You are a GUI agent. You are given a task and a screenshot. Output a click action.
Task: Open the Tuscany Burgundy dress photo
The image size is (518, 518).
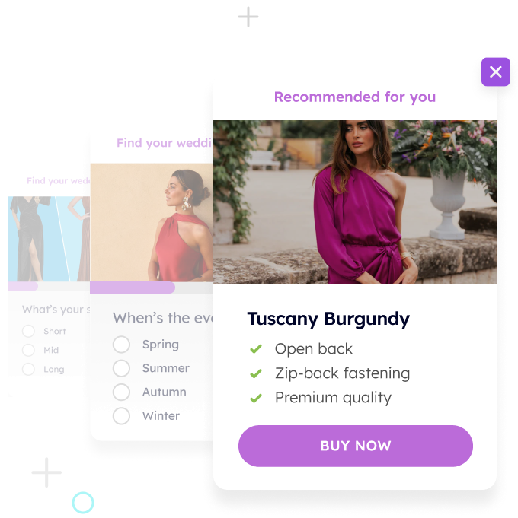(x=354, y=202)
